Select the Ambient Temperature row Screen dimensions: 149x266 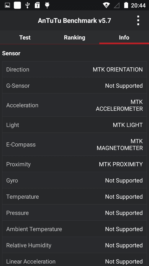(x=74, y=229)
